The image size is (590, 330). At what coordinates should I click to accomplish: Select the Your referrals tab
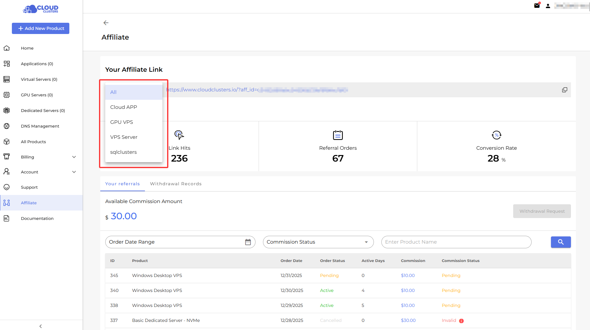pos(122,184)
